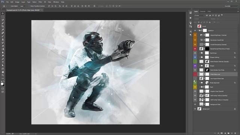Toggle Quick Mask mode in toolbar
This screenshot has width=240, height=135.
point(3,88)
